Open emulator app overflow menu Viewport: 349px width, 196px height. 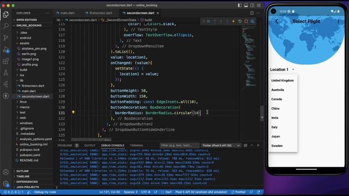tap(338, 21)
